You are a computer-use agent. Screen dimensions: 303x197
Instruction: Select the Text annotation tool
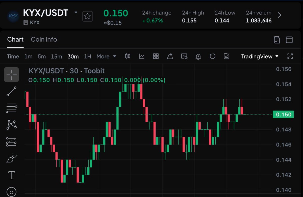[12, 175]
